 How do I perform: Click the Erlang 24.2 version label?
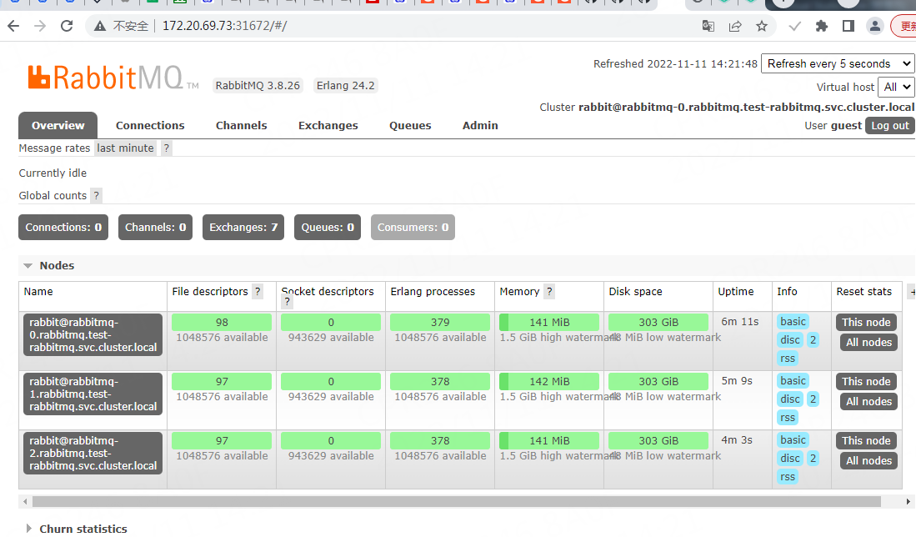345,85
